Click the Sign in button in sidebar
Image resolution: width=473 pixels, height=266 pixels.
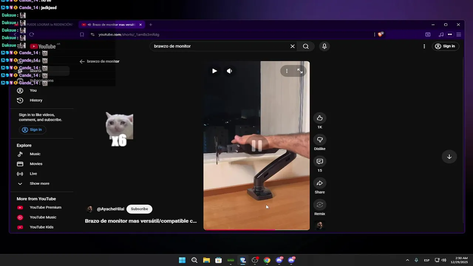click(x=32, y=130)
